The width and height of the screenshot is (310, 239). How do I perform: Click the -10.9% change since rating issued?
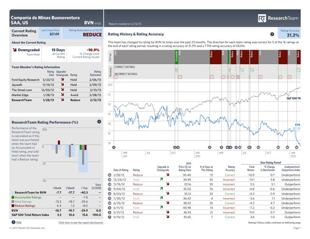click(93, 50)
